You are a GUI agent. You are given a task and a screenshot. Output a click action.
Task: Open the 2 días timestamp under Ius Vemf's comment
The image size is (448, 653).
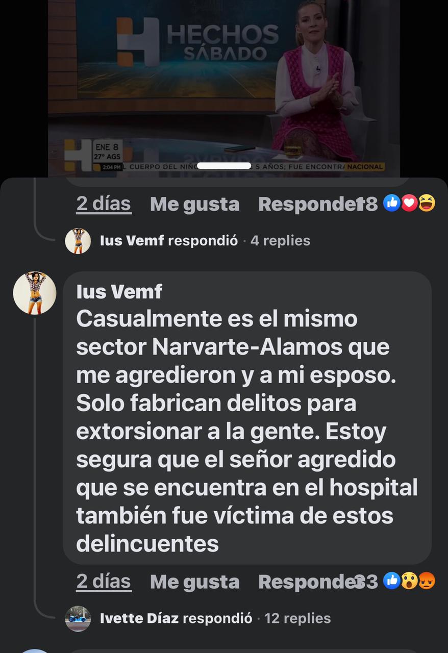pos(104,582)
